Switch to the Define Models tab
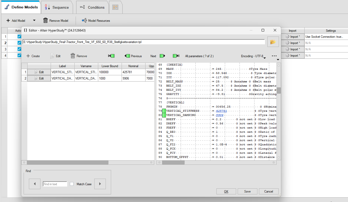 (x=21, y=7)
